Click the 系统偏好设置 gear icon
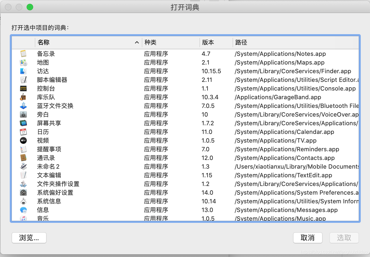This screenshot has width=370, height=257. tap(23, 192)
